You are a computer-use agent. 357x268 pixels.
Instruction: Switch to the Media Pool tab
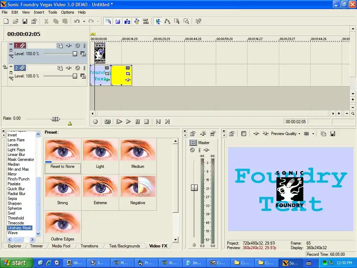[x=61, y=246]
